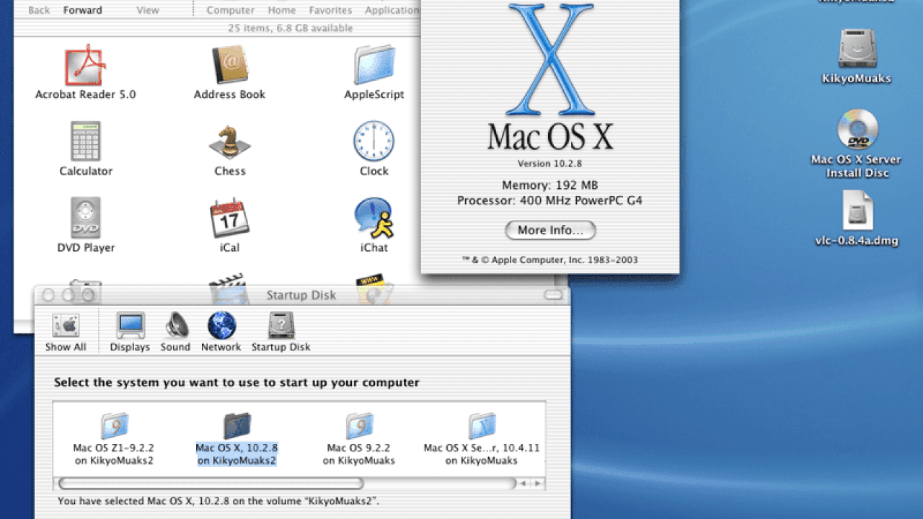Click Favorites in the Finder toolbar
The width and height of the screenshot is (923, 519).
[330, 10]
